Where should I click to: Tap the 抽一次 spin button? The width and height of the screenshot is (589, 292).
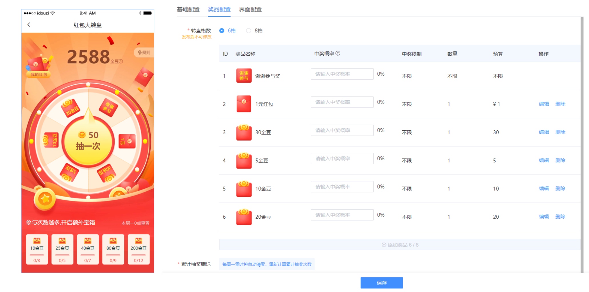(88, 141)
